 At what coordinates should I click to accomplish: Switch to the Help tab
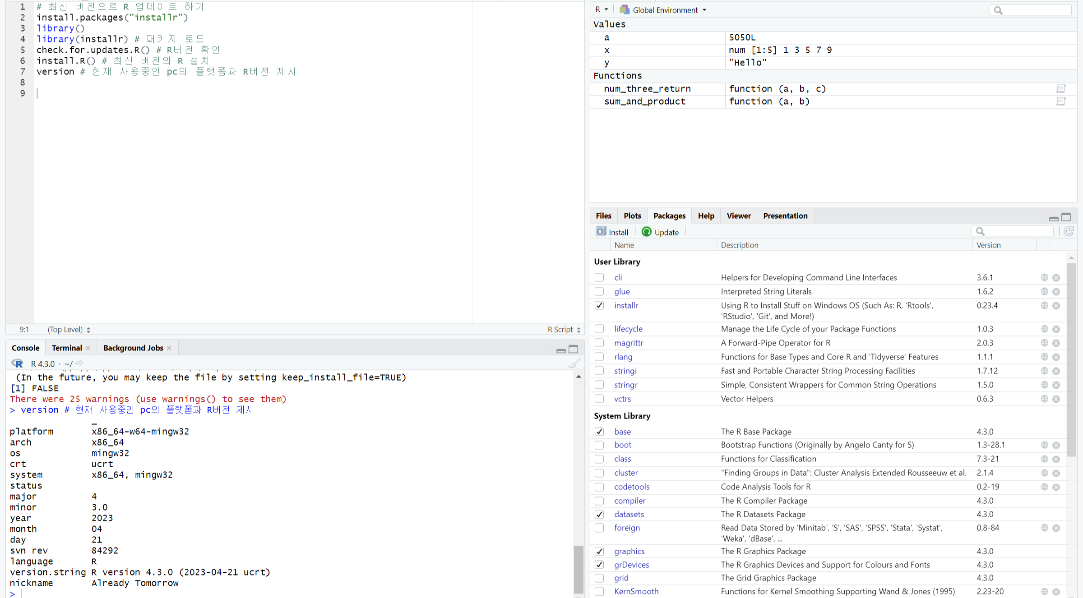click(x=706, y=216)
